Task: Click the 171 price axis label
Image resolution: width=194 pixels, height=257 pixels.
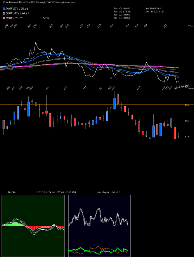Action: 187,137
